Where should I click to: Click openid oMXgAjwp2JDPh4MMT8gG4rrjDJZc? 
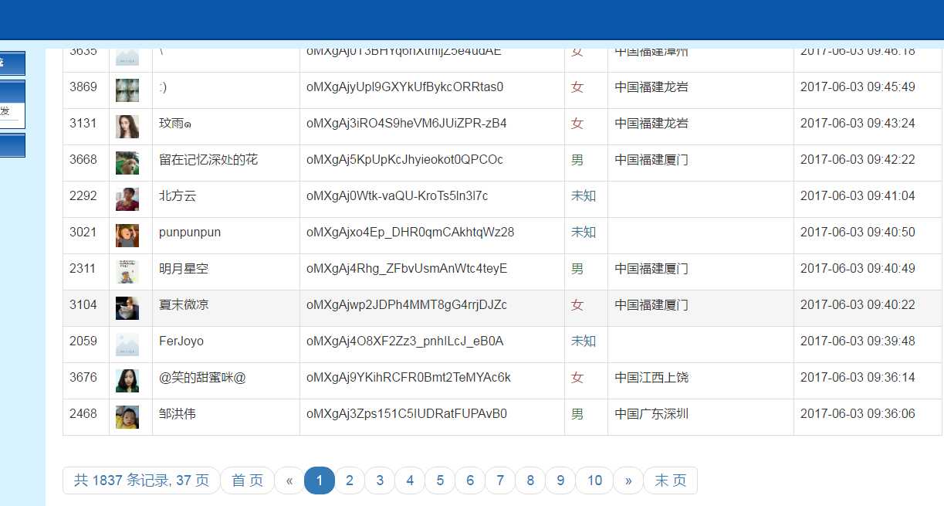click(x=407, y=304)
